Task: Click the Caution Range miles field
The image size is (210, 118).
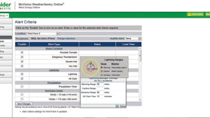Action: tap(100, 89)
